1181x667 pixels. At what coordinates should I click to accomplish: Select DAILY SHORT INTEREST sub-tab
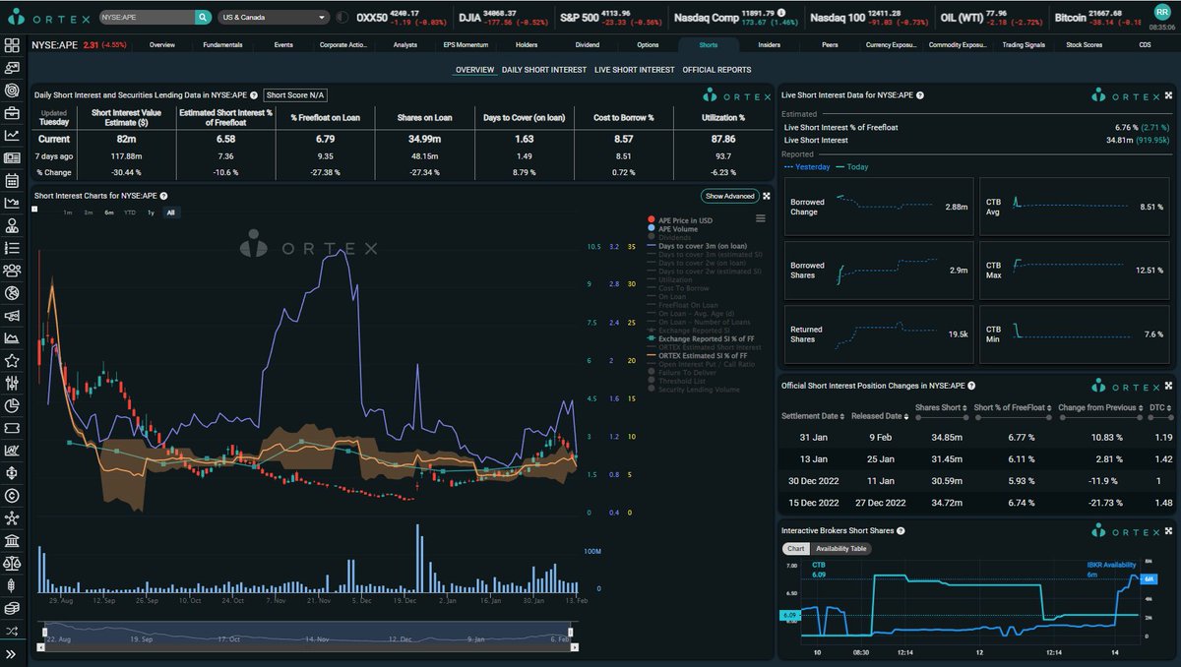click(x=543, y=70)
